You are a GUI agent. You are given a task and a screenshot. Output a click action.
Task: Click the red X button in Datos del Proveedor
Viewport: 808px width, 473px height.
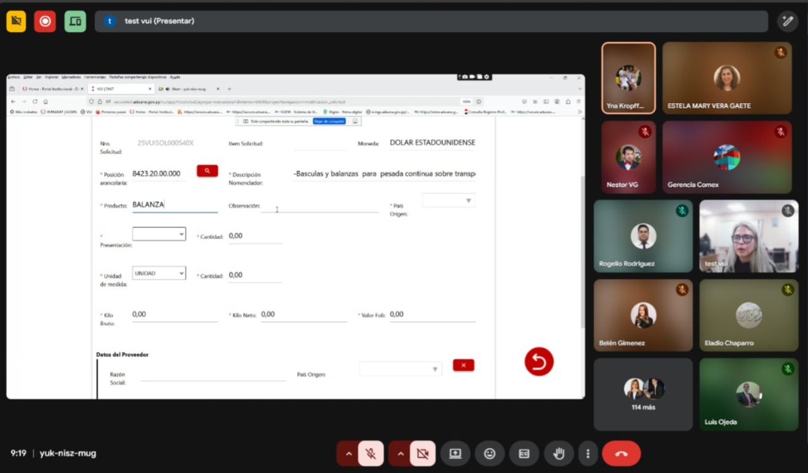point(463,365)
